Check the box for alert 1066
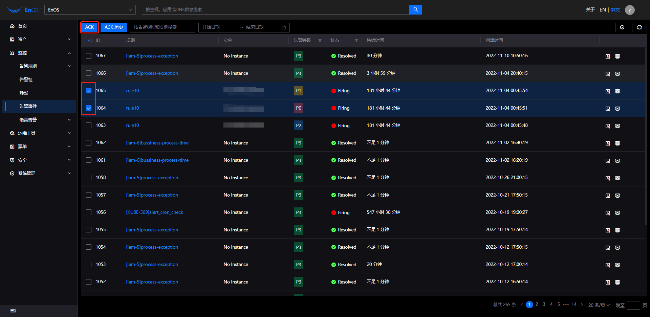 [89, 73]
